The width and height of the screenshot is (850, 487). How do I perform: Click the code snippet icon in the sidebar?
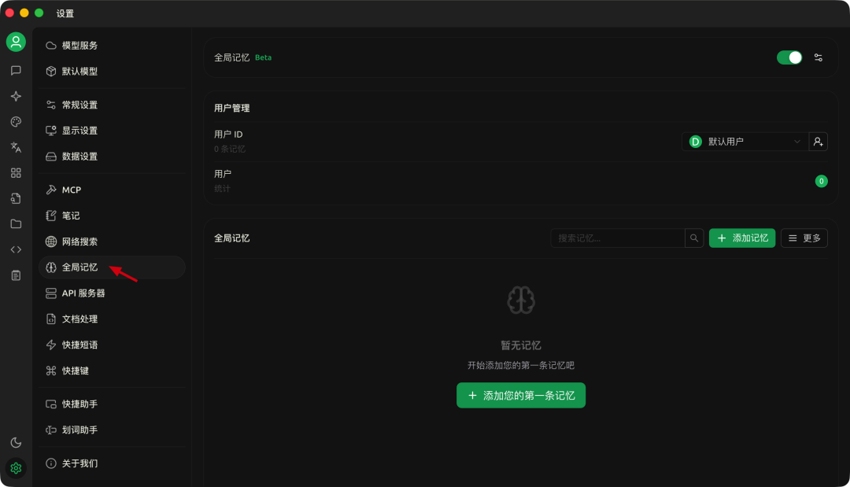click(16, 249)
